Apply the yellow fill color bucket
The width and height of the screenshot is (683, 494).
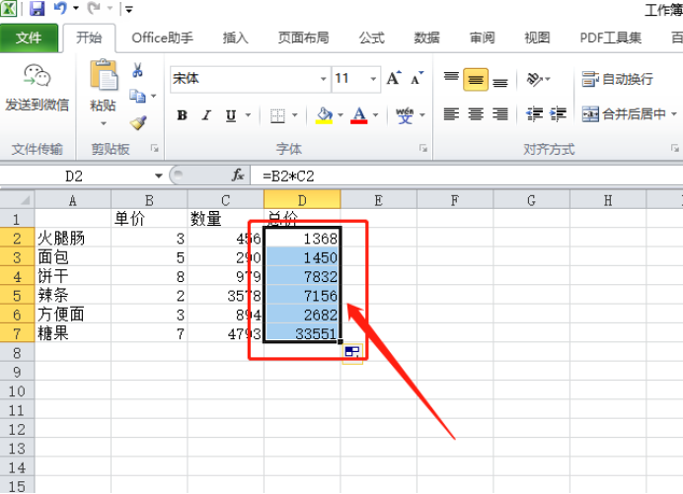[324, 115]
